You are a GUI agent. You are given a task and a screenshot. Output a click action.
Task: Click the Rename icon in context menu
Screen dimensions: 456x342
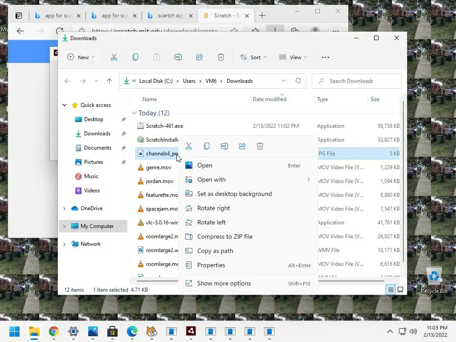[x=224, y=146]
